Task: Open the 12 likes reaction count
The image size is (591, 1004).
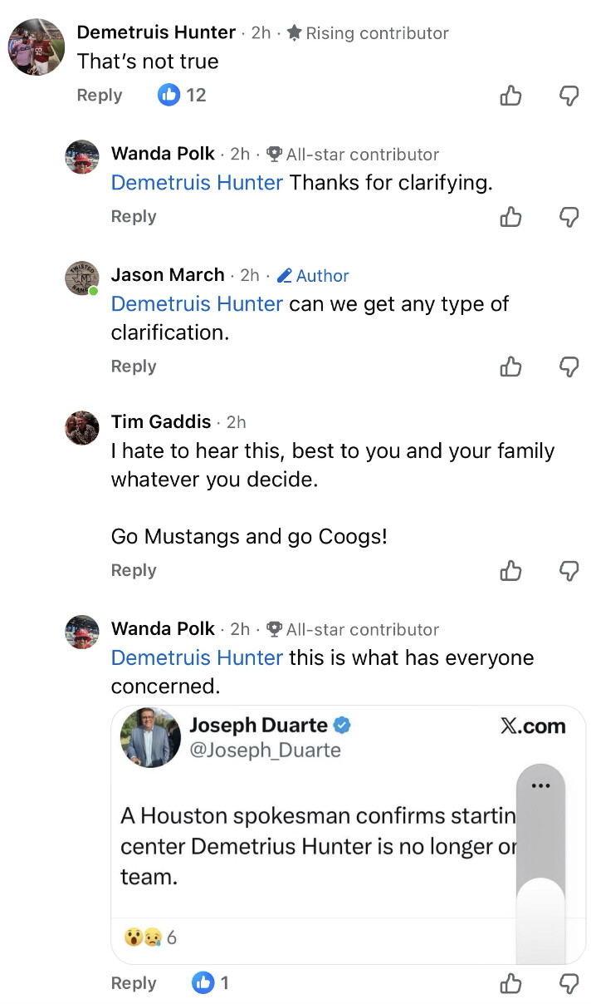Action: pos(183,96)
